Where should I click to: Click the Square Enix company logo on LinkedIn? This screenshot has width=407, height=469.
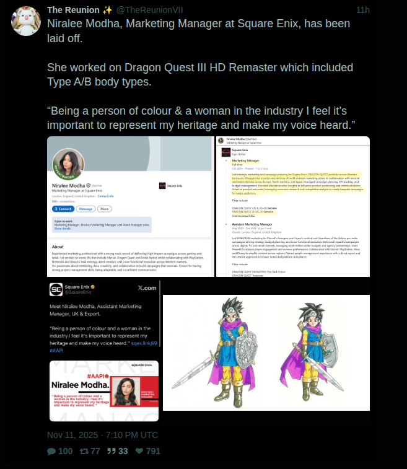point(162,186)
